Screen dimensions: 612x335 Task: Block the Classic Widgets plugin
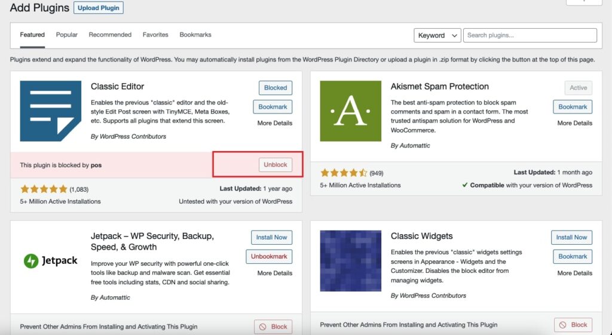tap(573, 325)
